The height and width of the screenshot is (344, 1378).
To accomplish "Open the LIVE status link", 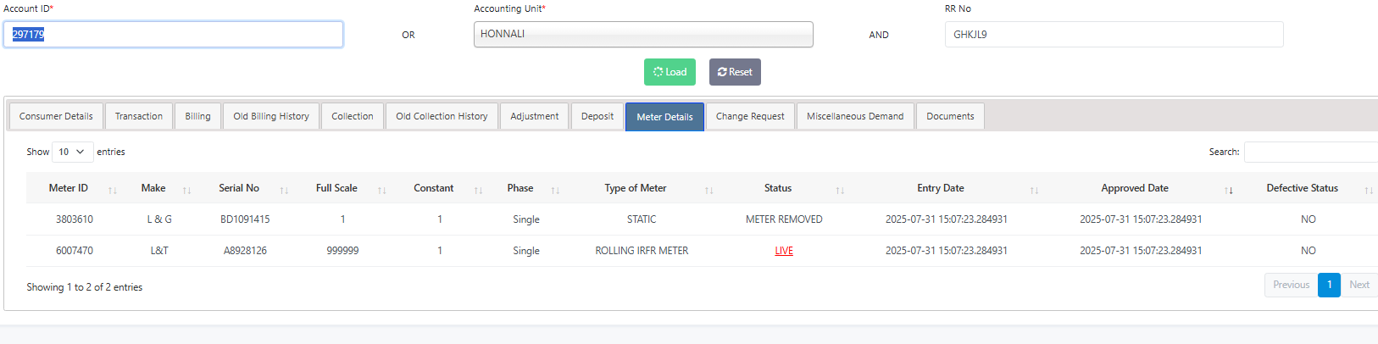I will 784,251.
